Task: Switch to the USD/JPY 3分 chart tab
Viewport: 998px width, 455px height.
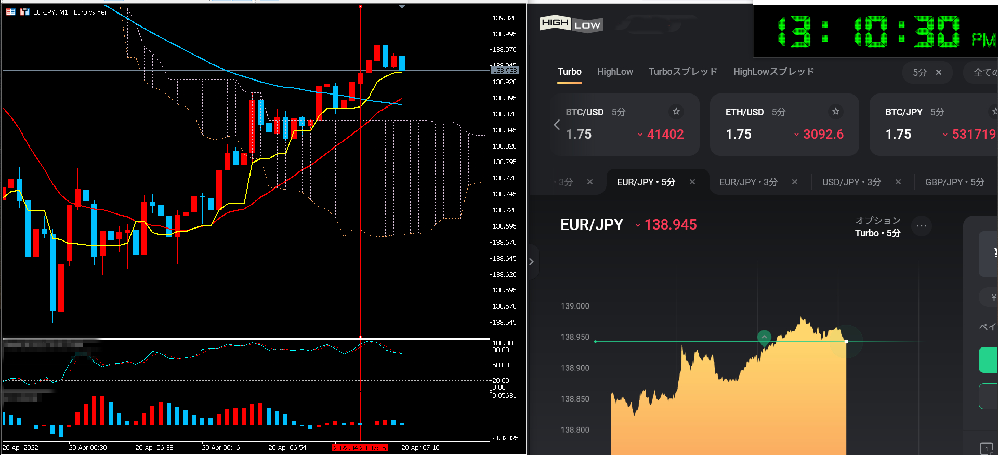Action: point(851,182)
